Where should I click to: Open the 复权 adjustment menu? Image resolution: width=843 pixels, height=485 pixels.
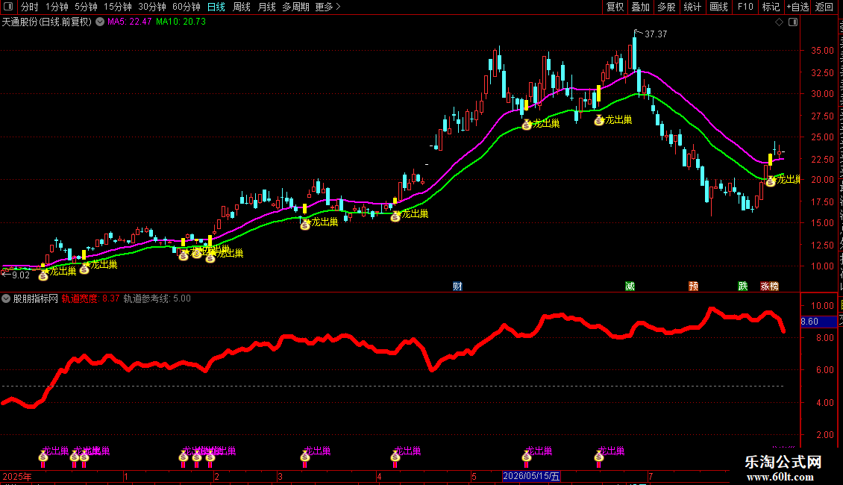click(615, 7)
